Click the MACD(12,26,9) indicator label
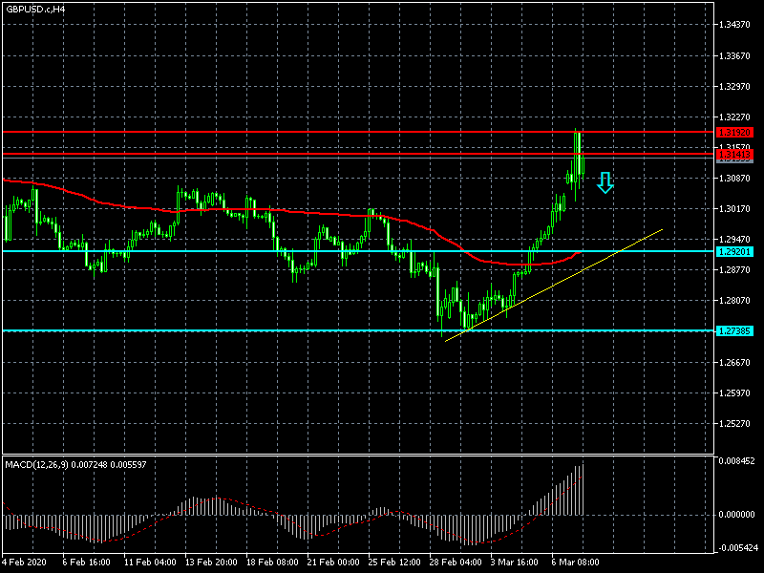The height and width of the screenshot is (573, 764). coord(76,464)
